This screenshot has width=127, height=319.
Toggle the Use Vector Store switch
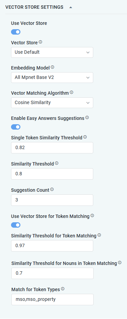tap(16, 32)
